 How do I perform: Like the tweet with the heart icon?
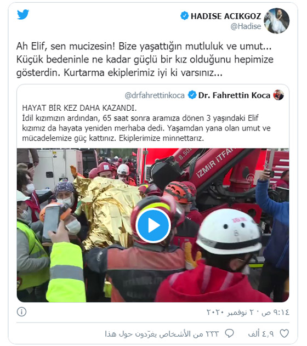pyautogui.click(x=285, y=333)
